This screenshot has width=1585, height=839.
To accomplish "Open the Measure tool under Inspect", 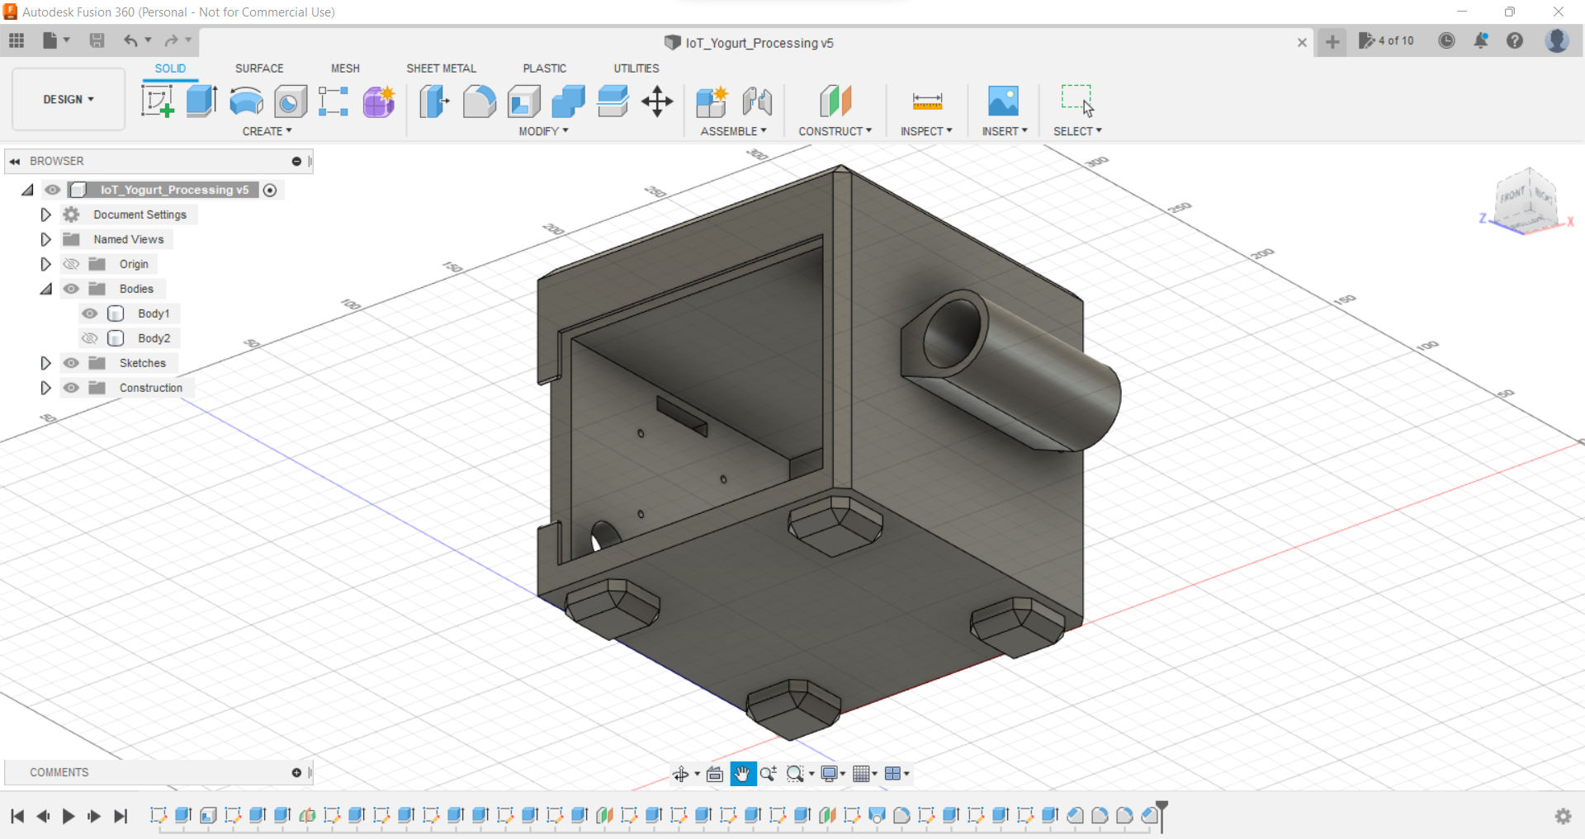I will click(926, 101).
